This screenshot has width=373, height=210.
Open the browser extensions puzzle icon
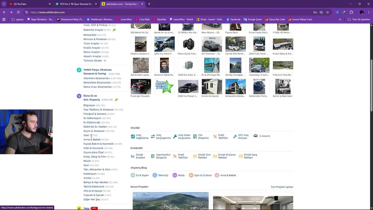click(351, 12)
